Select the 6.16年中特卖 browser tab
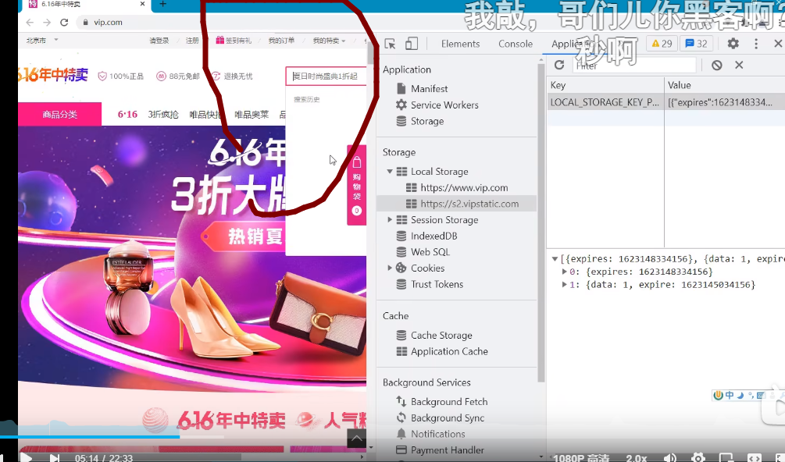The width and height of the screenshot is (785, 462). 85,5
